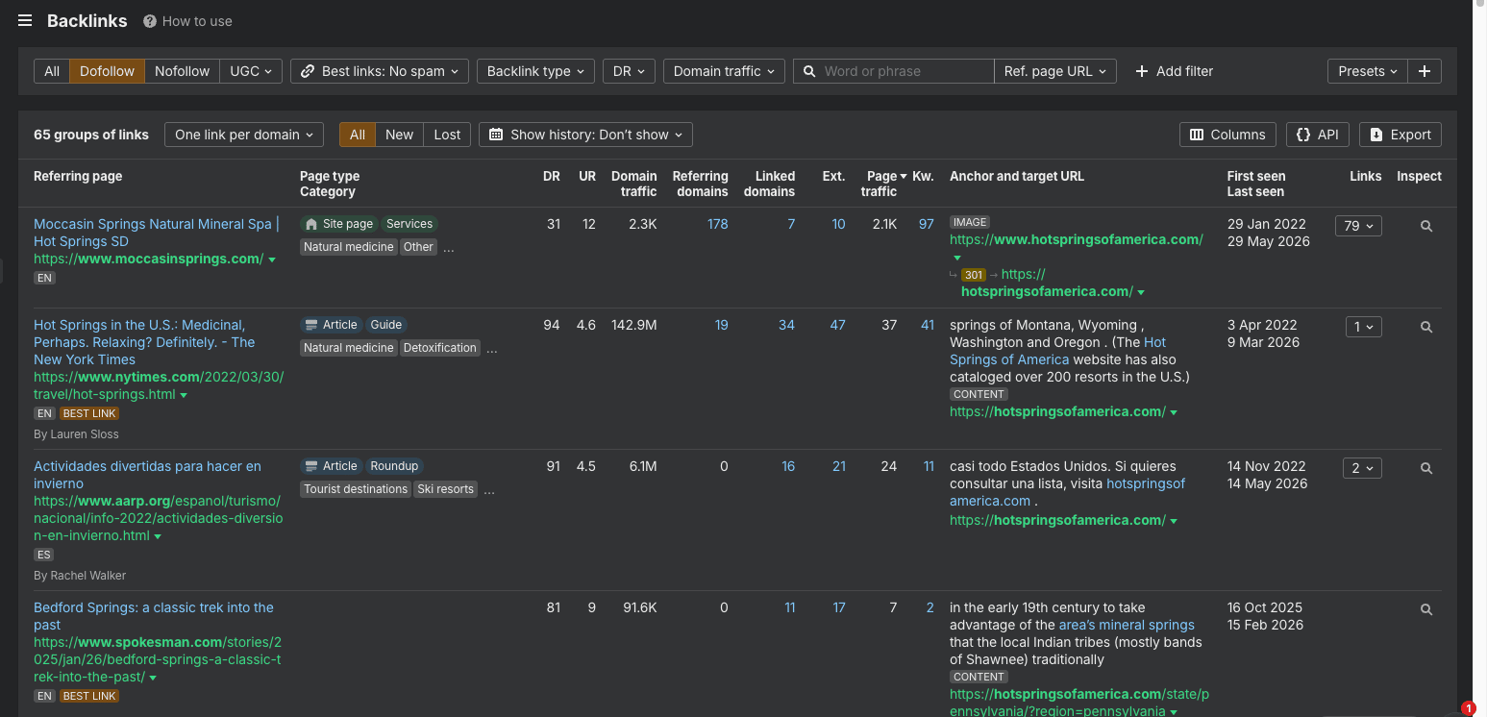1487x717 pixels.
Task: Click the area's mineral springs anchor
Action: pyautogui.click(x=1127, y=625)
